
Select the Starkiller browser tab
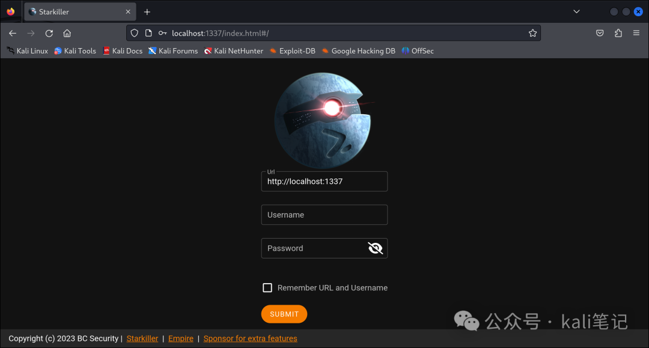point(80,12)
